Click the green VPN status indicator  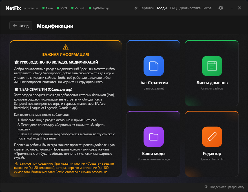coord(58,8)
